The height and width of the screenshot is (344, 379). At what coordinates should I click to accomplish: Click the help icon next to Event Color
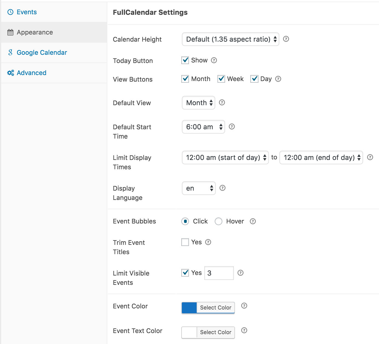pyautogui.click(x=244, y=306)
